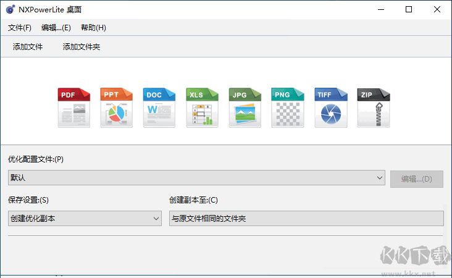Click the NXPowerLite app logo in title bar
The width and height of the screenshot is (452, 278).
pyautogui.click(x=10, y=9)
